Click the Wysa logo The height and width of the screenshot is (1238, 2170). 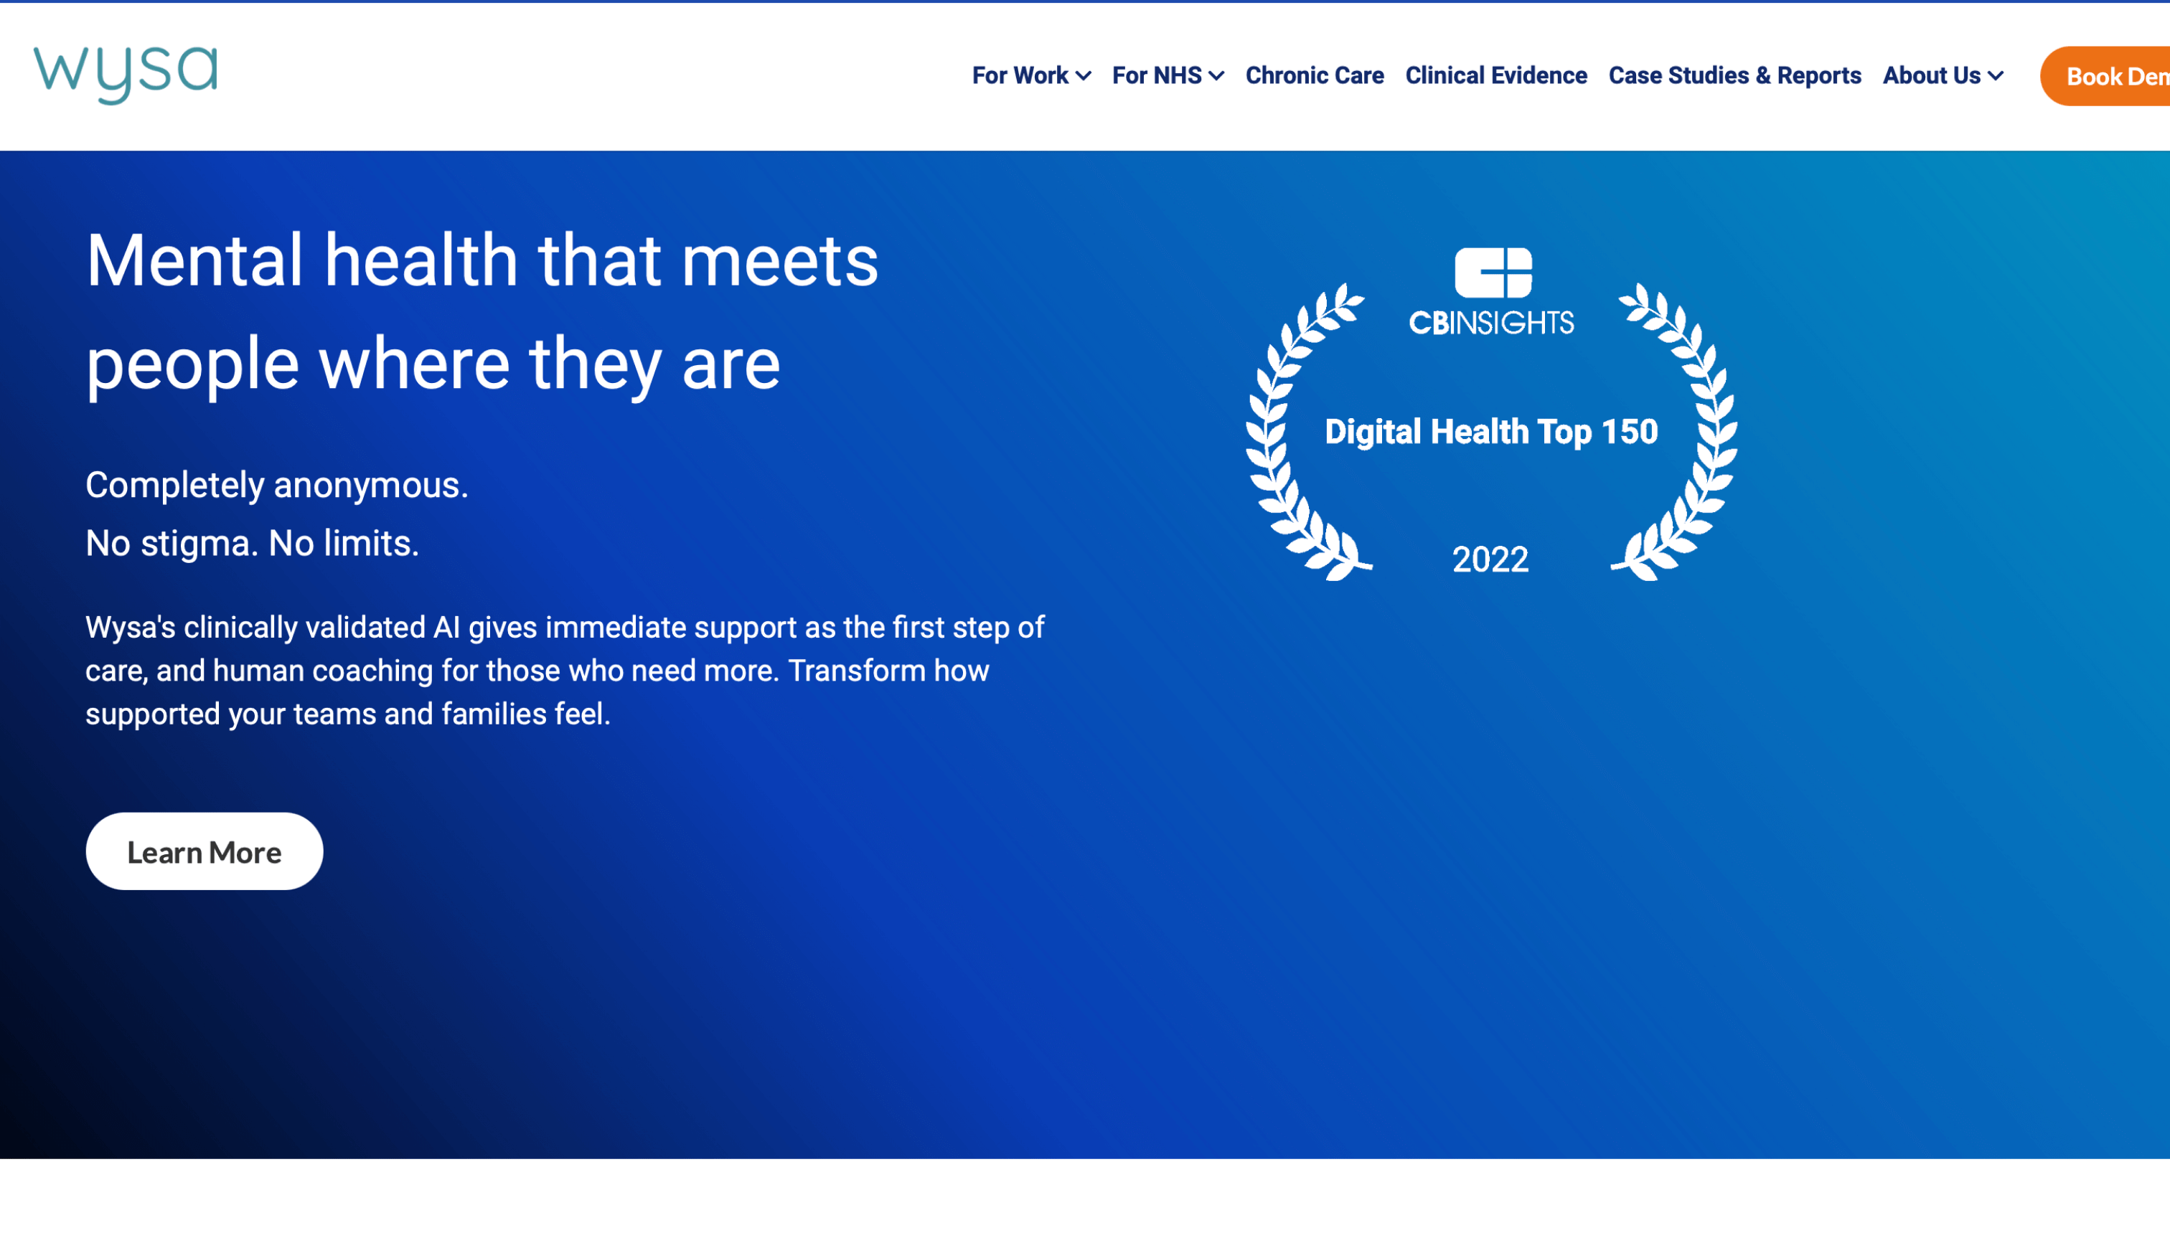[x=125, y=75]
